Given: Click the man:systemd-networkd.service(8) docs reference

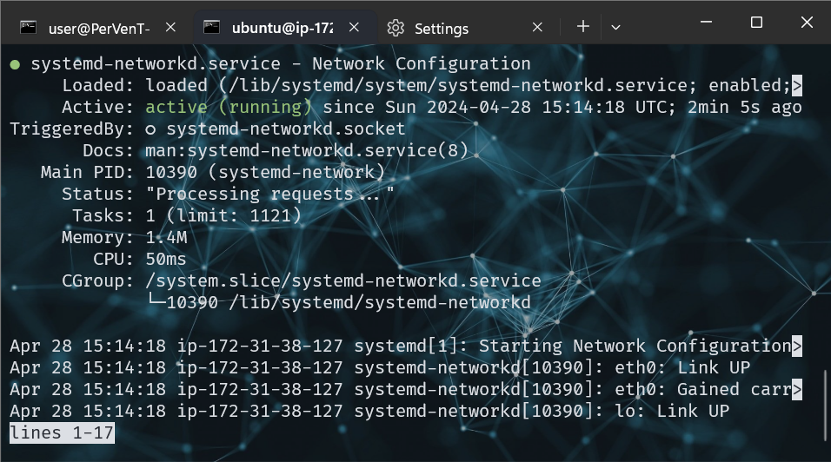Looking at the screenshot, I should [x=307, y=151].
